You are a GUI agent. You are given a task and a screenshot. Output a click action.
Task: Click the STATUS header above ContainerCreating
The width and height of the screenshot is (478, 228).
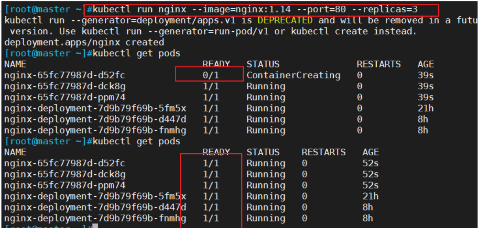pyautogui.click(x=263, y=64)
